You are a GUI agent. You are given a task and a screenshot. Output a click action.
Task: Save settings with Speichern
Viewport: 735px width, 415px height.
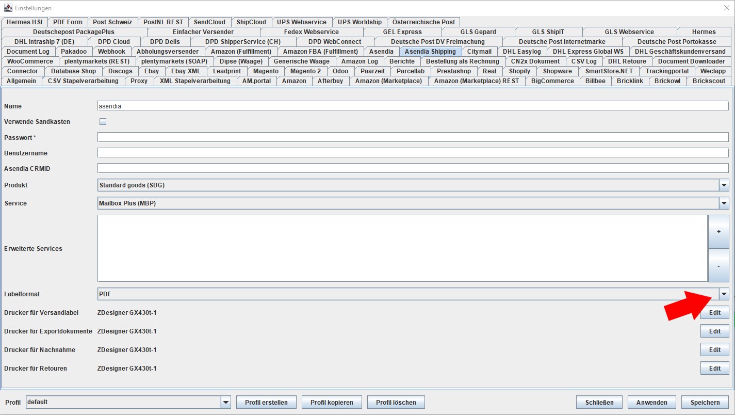click(x=705, y=403)
